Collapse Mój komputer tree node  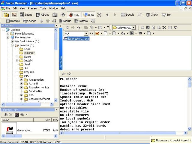click(x=8, y=37)
